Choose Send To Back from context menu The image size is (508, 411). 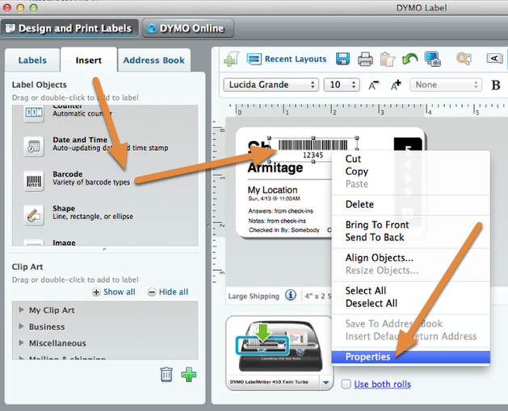pyautogui.click(x=411, y=238)
